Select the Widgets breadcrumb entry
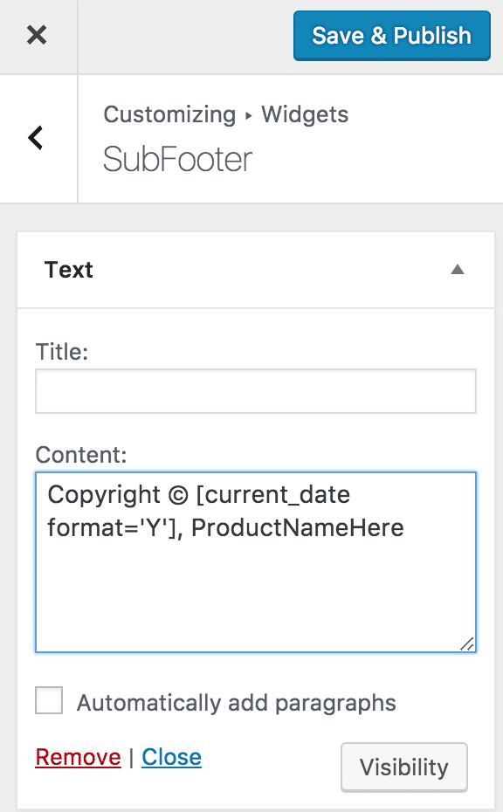The image size is (503, 812). tap(305, 114)
